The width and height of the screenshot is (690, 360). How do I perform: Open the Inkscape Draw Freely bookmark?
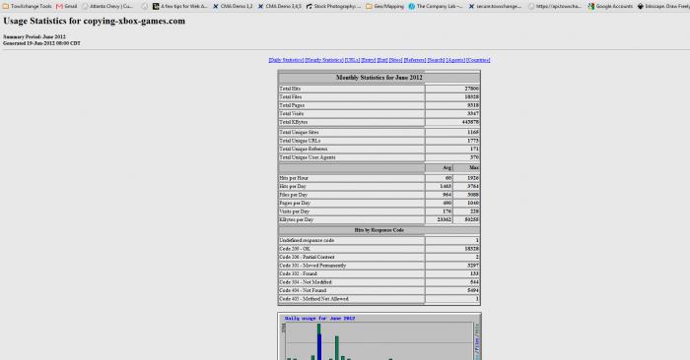pyautogui.click(x=663, y=6)
